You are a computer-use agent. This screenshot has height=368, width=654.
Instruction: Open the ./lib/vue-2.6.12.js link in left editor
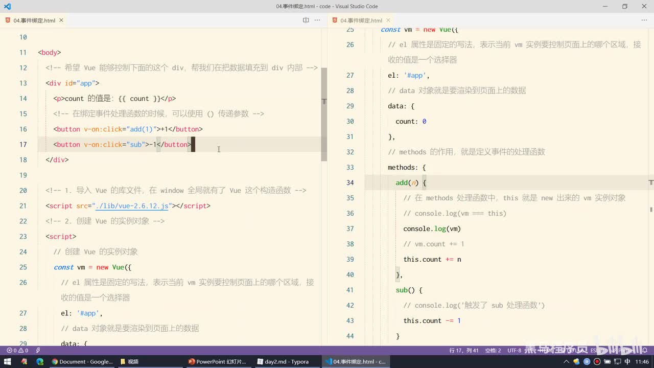click(132, 205)
